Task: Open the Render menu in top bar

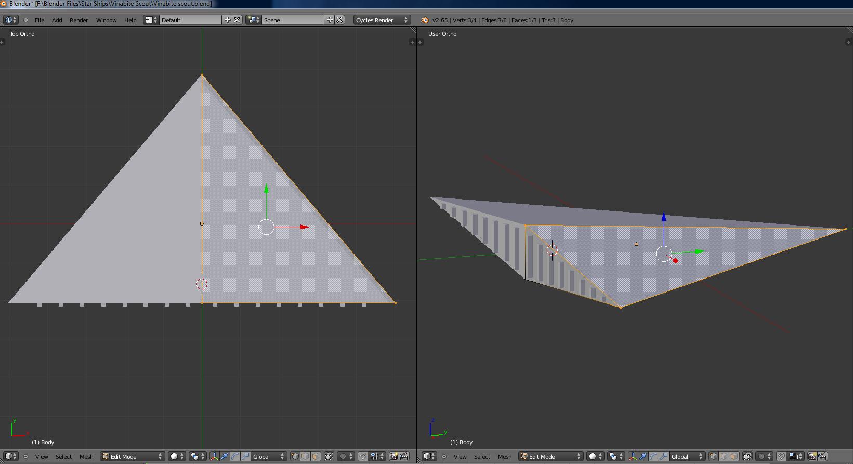Action: pyautogui.click(x=78, y=20)
